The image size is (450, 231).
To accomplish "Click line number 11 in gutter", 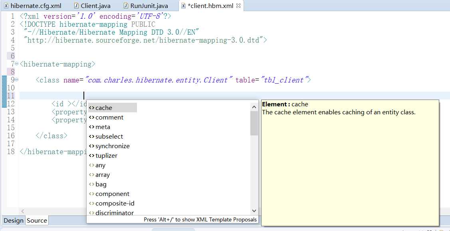I will [11, 96].
